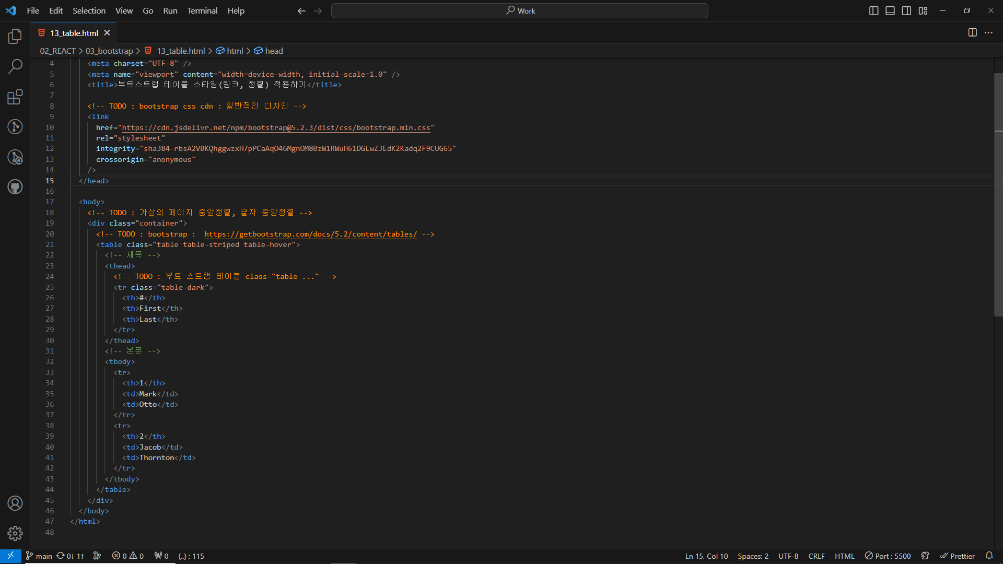Click the editor vertical scrollbar
The width and height of the screenshot is (1003, 564).
(998, 193)
